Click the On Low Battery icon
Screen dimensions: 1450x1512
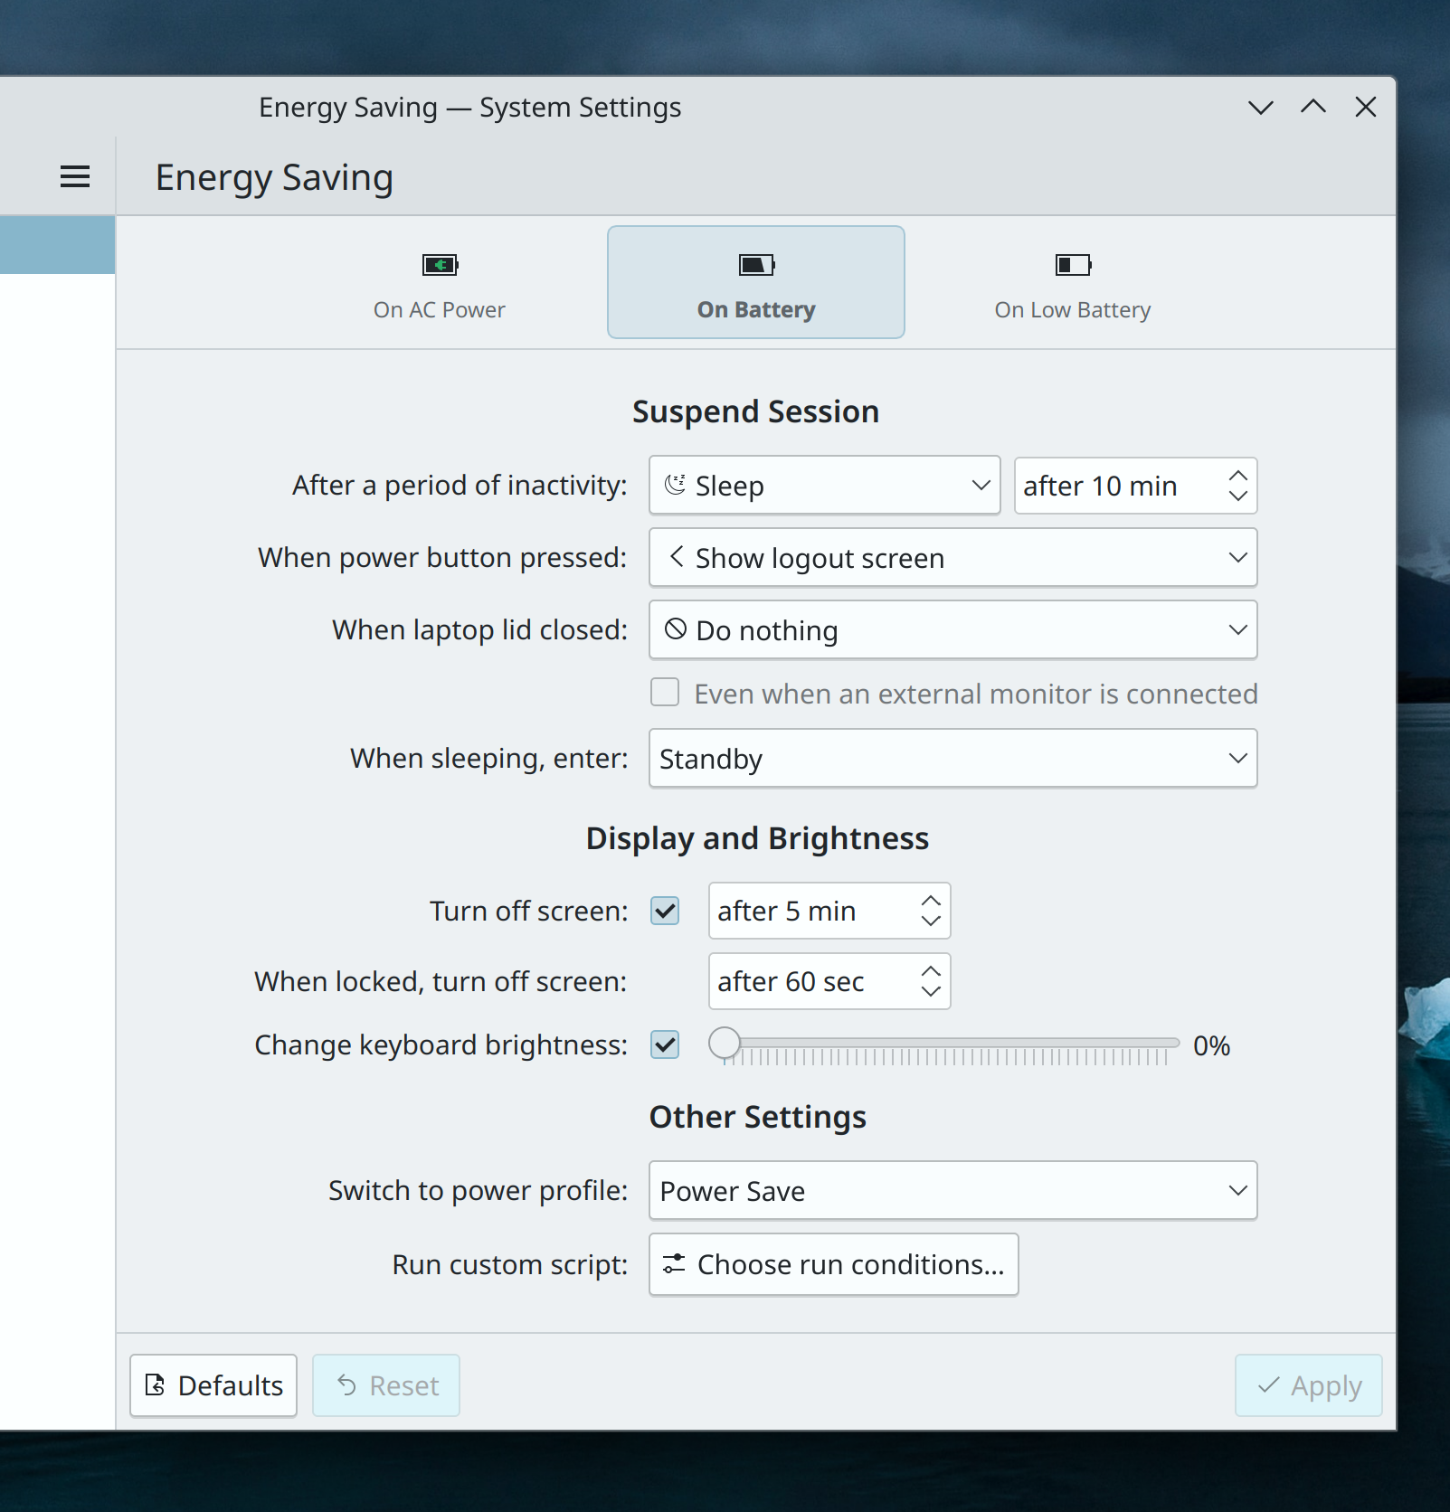tap(1073, 265)
